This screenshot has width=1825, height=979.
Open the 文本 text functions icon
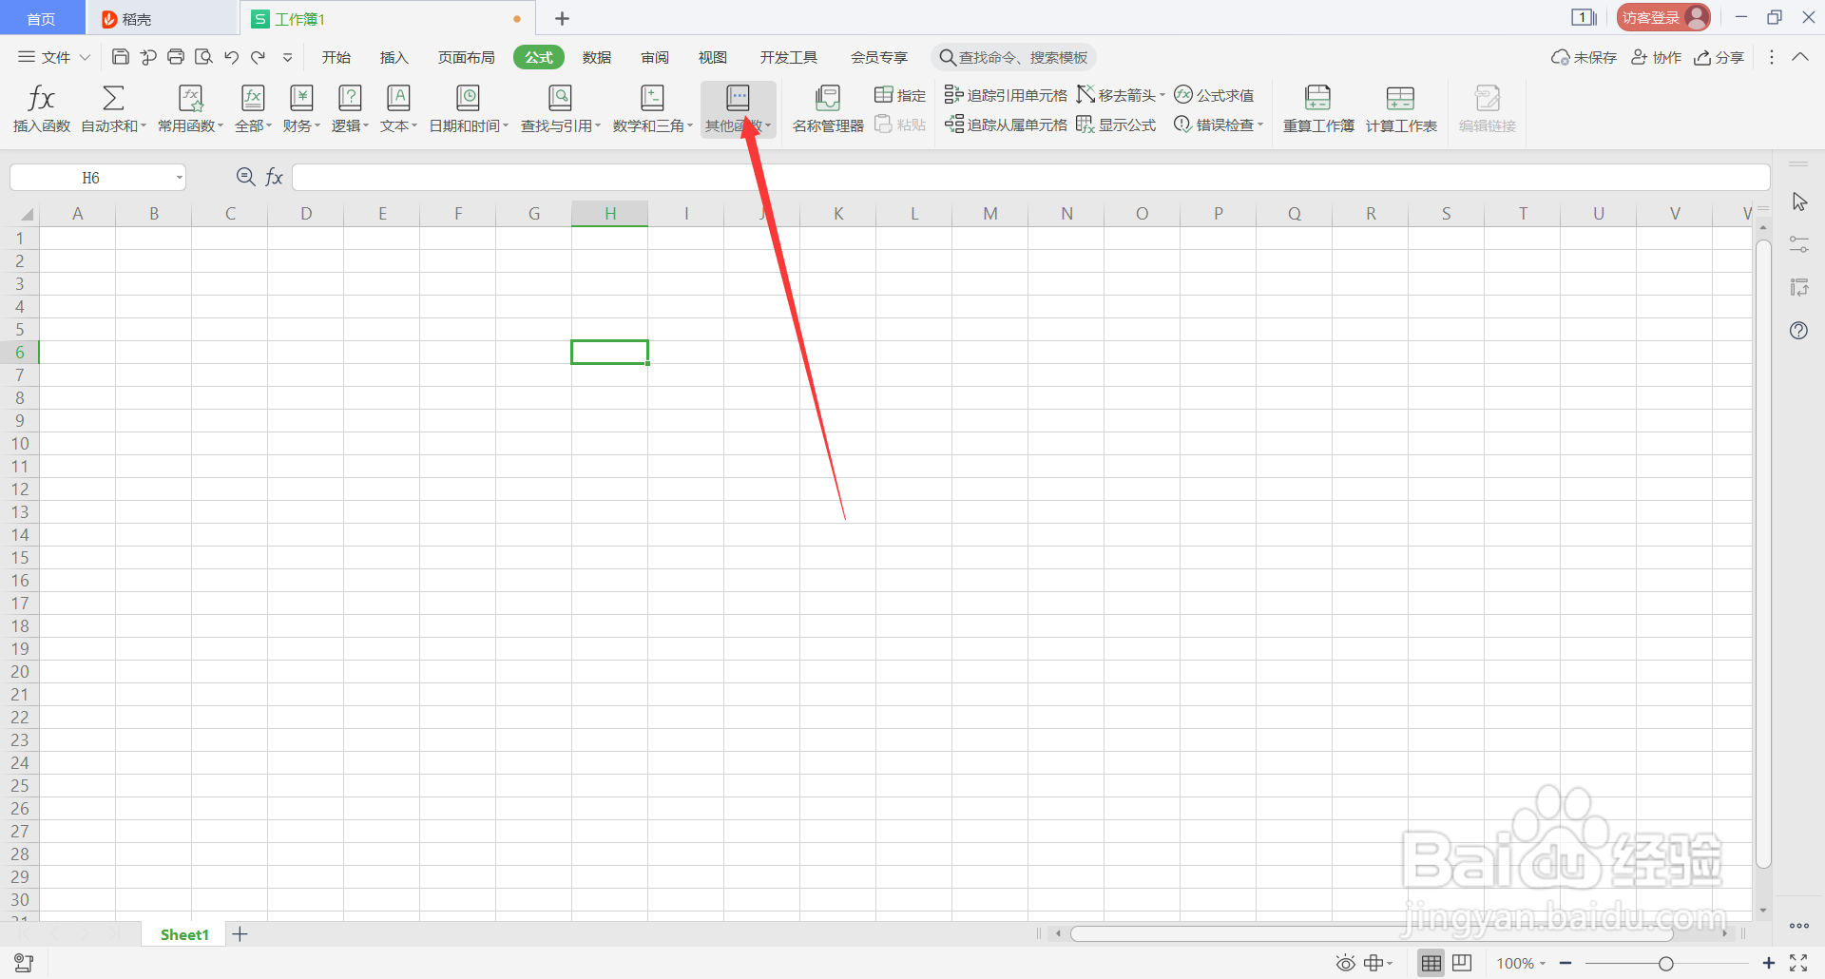[398, 98]
